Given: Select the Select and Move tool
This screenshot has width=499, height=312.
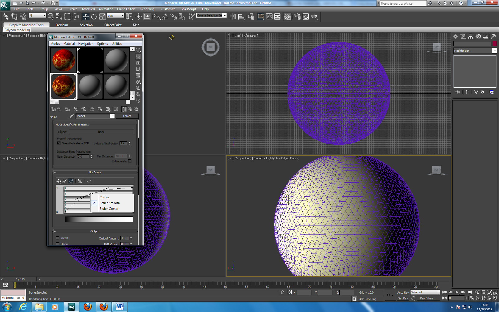Looking at the screenshot, I should tap(86, 17).
